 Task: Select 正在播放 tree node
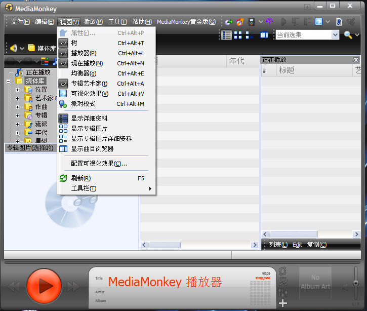[x=38, y=72]
